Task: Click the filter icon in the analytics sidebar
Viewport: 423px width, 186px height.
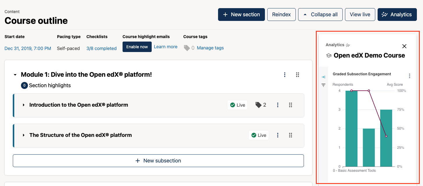Action: [x=323, y=85]
